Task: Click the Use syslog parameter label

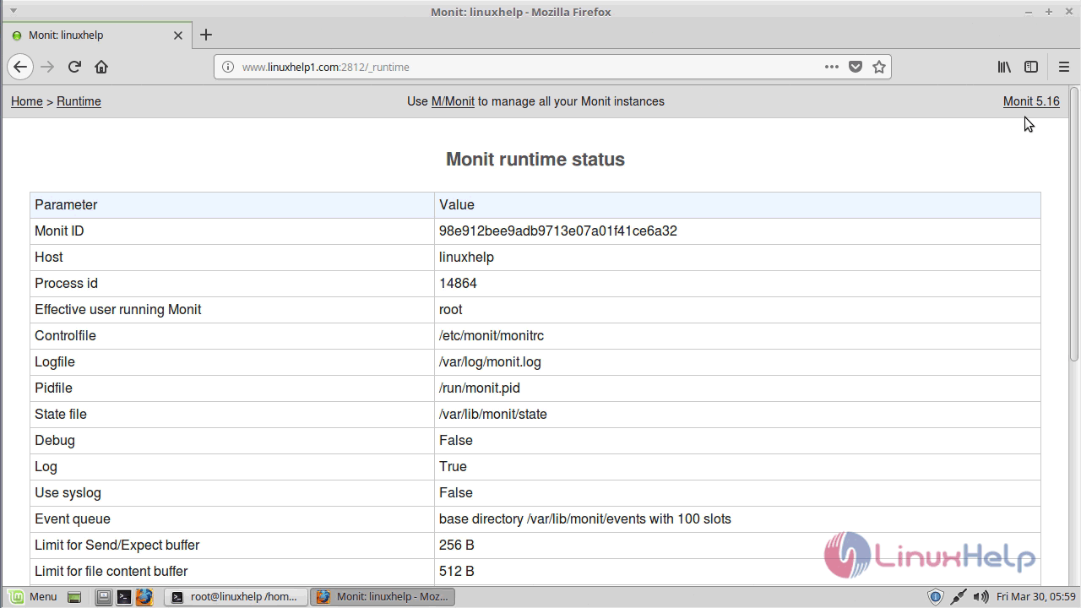Action: point(68,492)
